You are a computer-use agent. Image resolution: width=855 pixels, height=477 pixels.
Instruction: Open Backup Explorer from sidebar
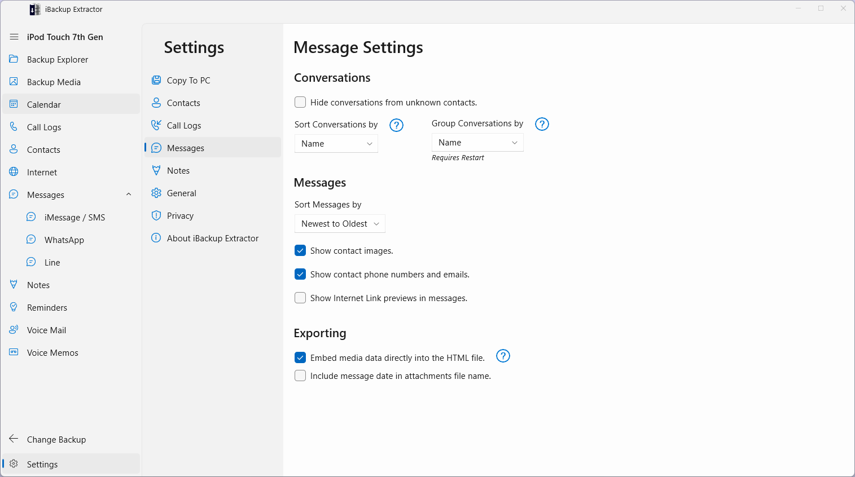57,60
